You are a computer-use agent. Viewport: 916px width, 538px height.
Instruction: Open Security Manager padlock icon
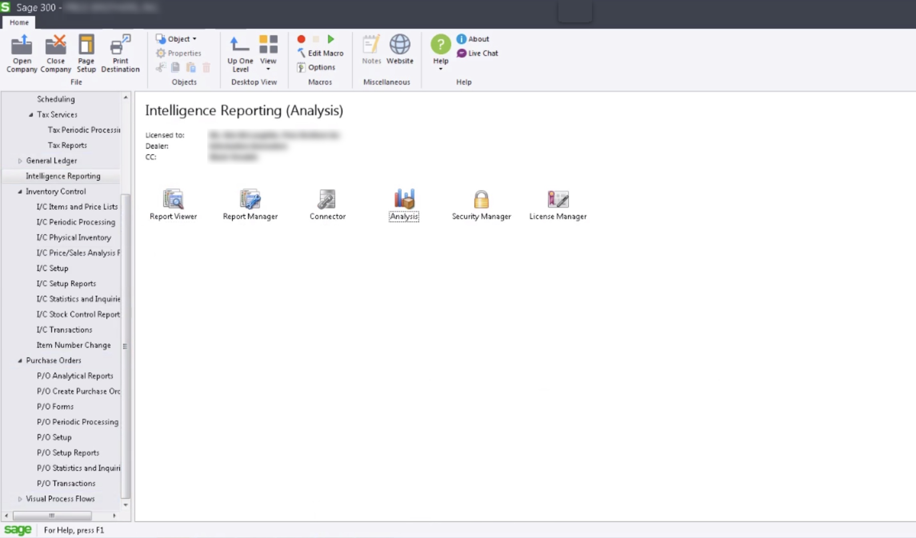tap(481, 199)
